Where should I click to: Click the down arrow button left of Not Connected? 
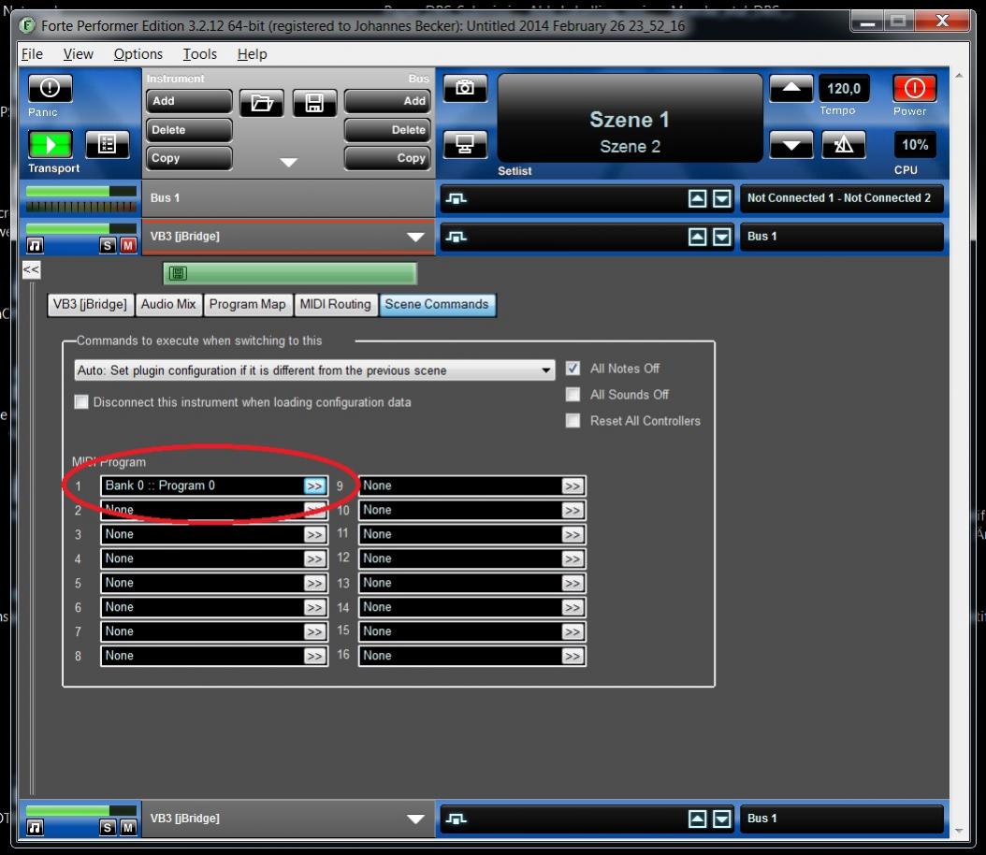pos(722,198)
